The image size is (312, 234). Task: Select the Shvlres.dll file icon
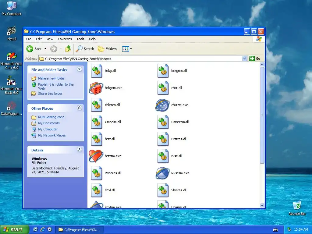pos(163,190)
